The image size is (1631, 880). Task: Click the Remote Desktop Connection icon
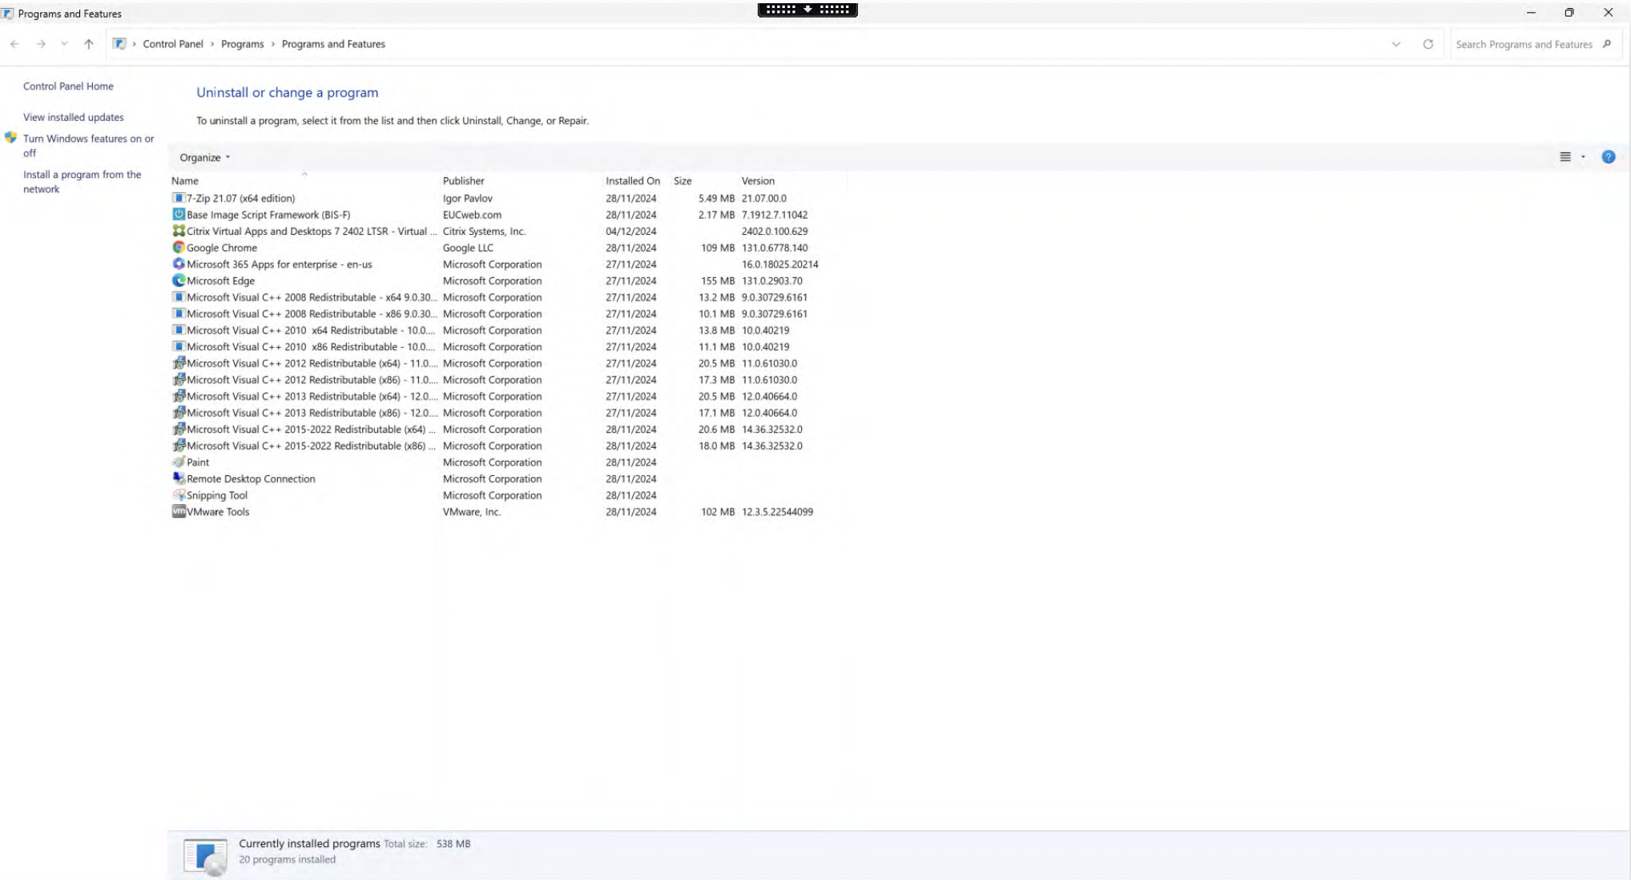pos(179,478)
